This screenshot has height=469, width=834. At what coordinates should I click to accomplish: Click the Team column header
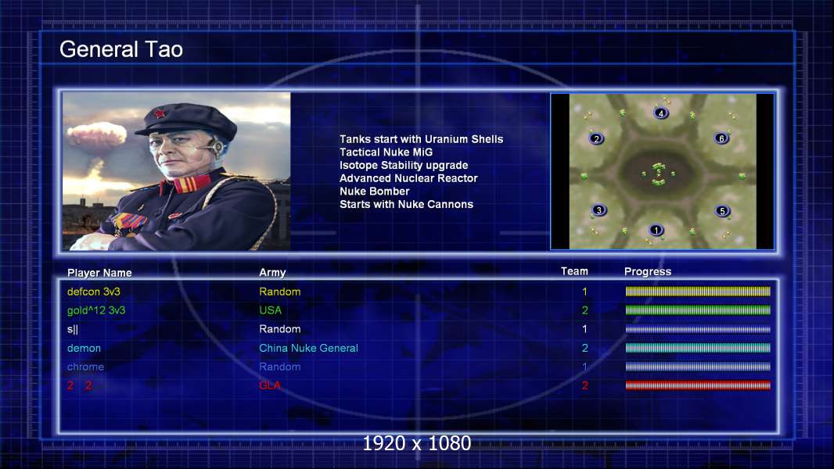click(574, 271)
